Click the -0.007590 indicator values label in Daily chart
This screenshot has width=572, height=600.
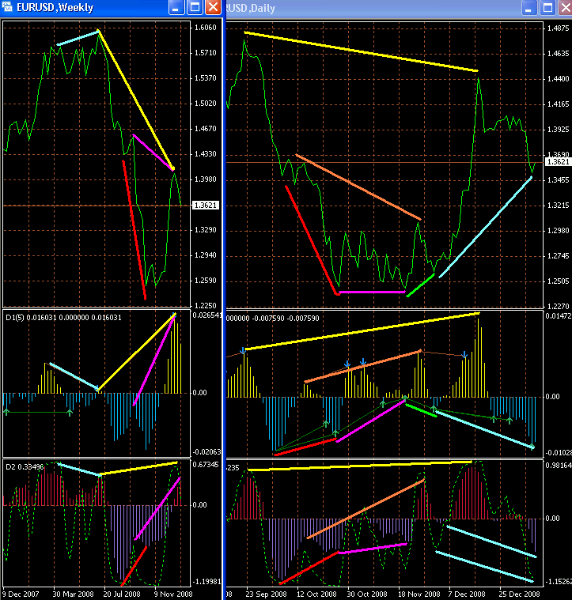[x=273, y=319]
